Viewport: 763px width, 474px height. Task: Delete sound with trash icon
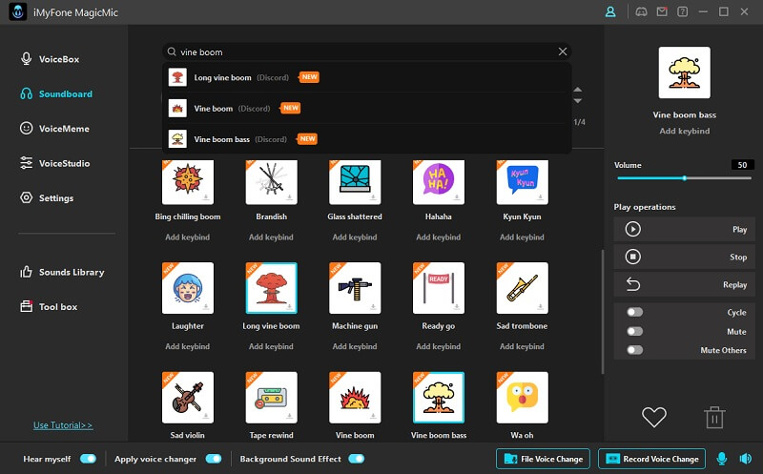pyautogui.click(x=714, y=417)
